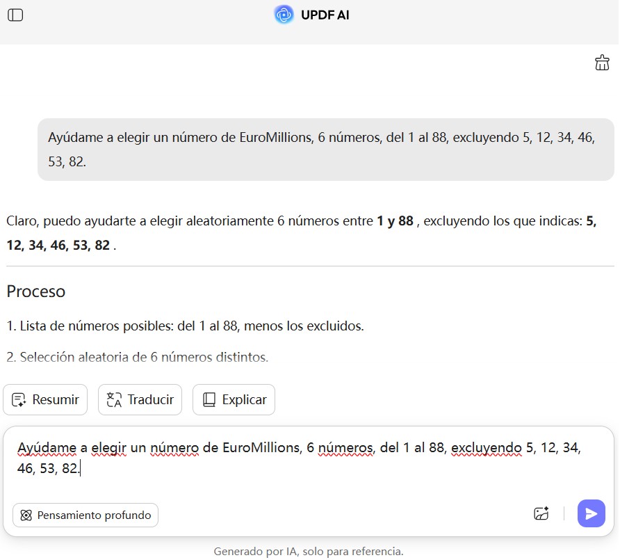Open the image upload icon
620x560 pixels.
(x=541, y=513)
